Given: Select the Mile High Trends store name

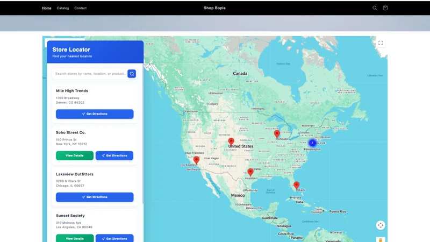Looking at the screenshot, I should pyautogui.click(x=72, y=91).
